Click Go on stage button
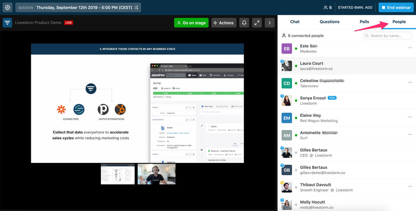Screen dimensions: 416x211 coord(191,23)
